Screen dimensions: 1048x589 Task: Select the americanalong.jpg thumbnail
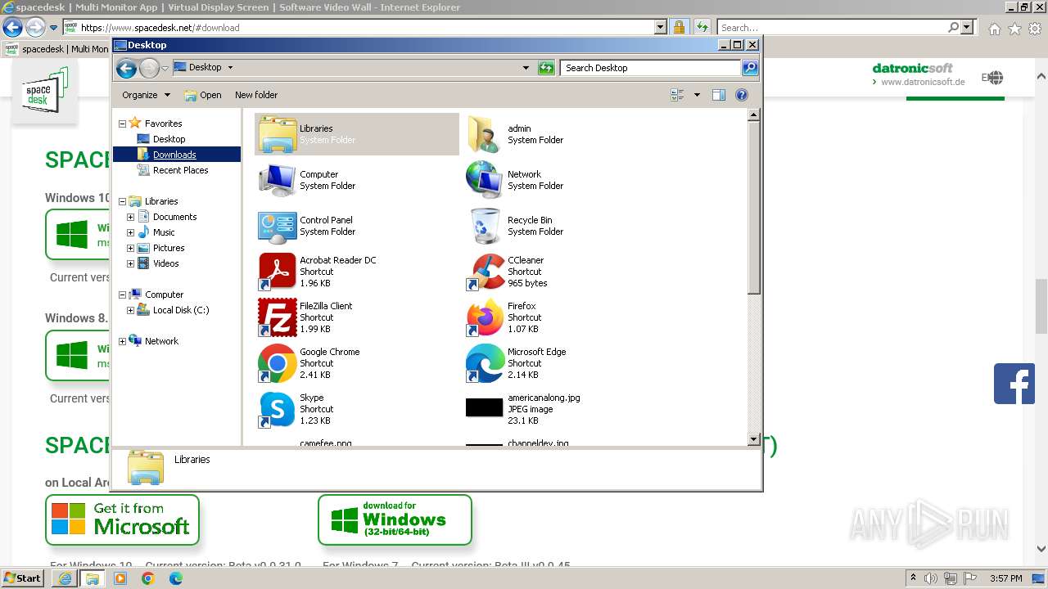(485, 407)
